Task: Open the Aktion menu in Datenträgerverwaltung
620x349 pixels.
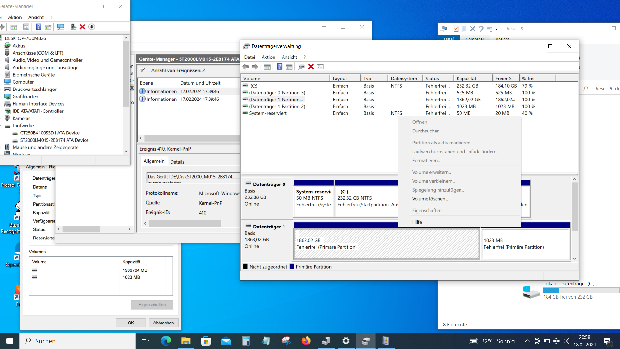Action: 268,57
